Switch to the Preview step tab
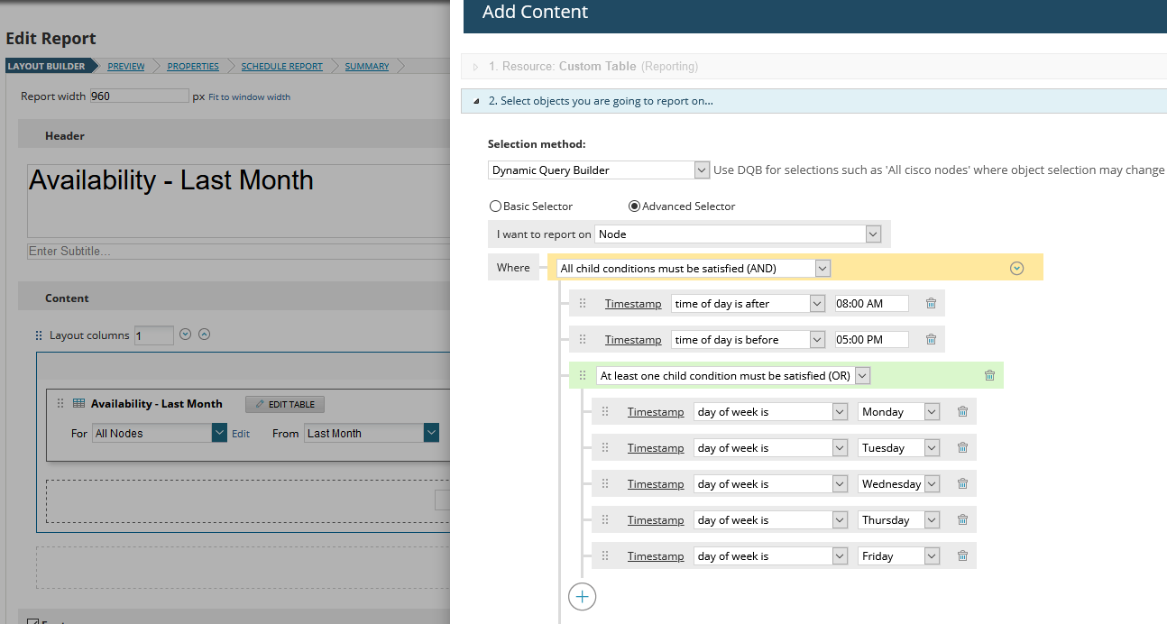 tap(125, 67)
